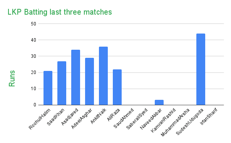Click the 50 axis value label
The height and width of the screenshot is (143, 231).
click(x=33, y=24)
